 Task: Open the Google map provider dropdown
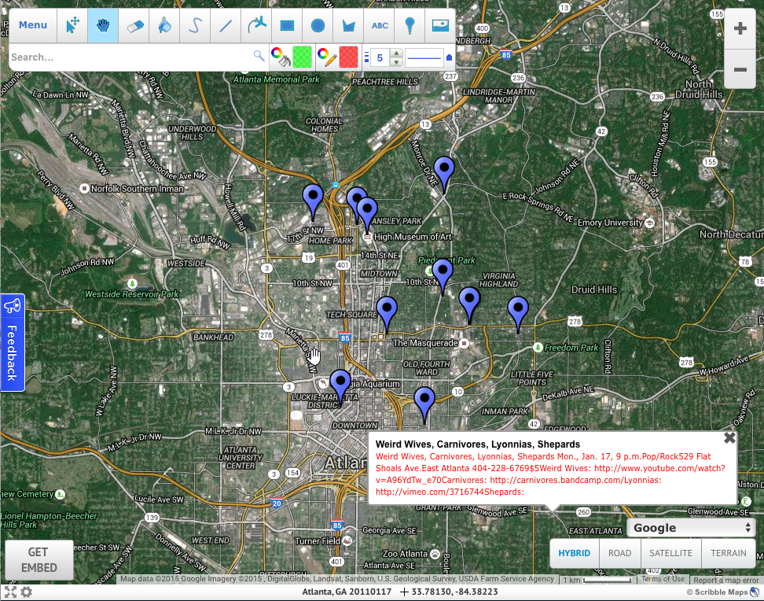[x=691, y=528]
